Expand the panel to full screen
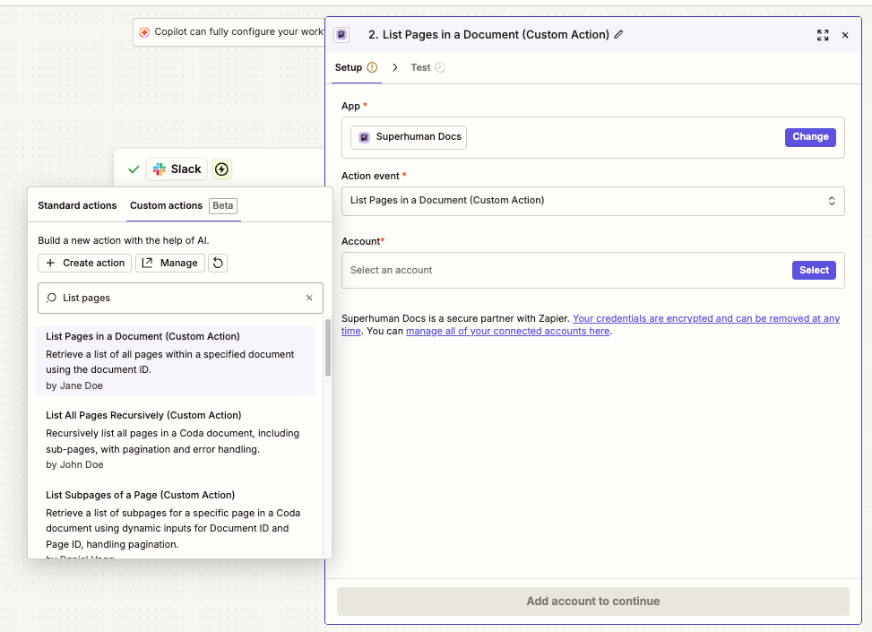This screenshot has height=632, width=872. click(x=823, y=35)
